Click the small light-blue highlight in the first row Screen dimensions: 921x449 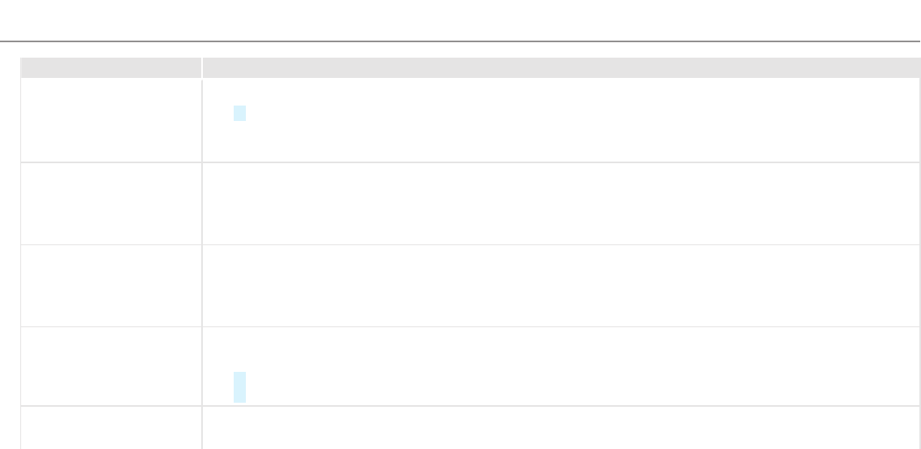pos(239,114)
